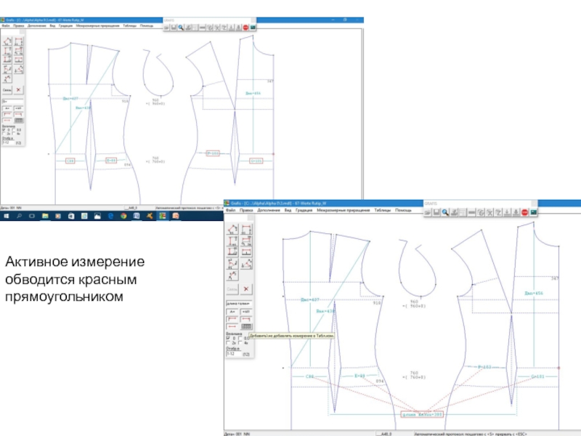Click the plain double-arrow dimension icon in the front window's panel
This screenshot has width=581, height=436.
(232, 326)
